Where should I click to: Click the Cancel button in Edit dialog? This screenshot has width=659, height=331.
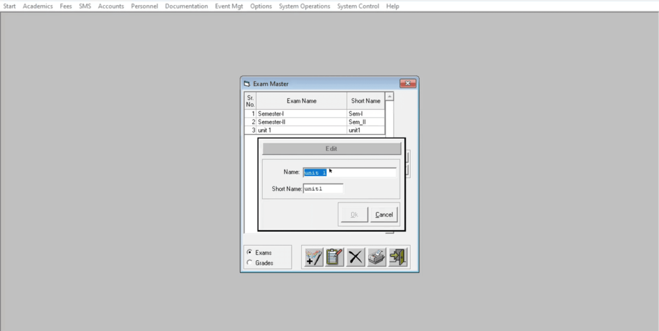coord(384,215)
